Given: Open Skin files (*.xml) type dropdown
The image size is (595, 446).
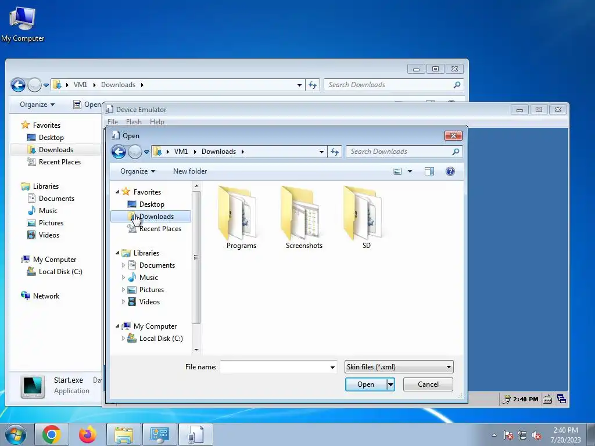Looking at the screenshot, I should 399,367.
